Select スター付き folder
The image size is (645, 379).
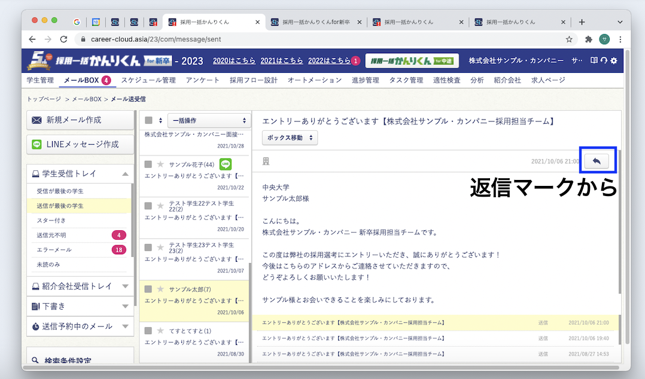[x=51, y=221]
